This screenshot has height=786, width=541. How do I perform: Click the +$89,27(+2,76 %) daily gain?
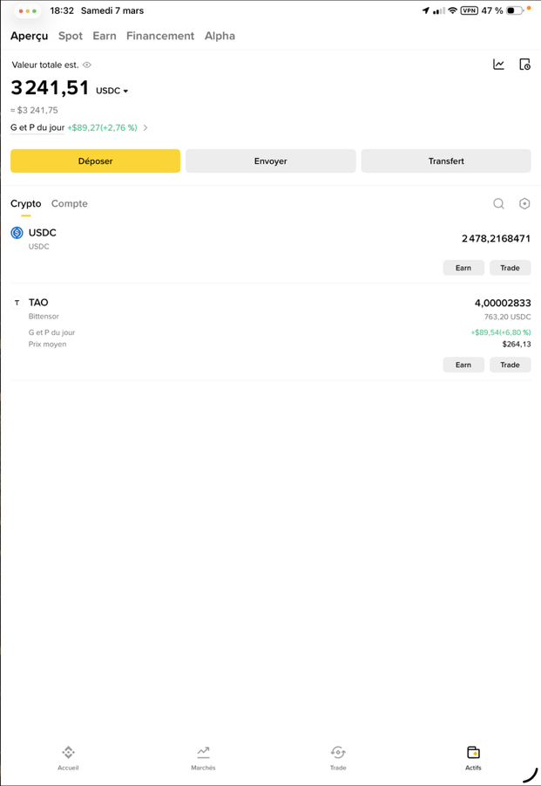coord(102,128)
